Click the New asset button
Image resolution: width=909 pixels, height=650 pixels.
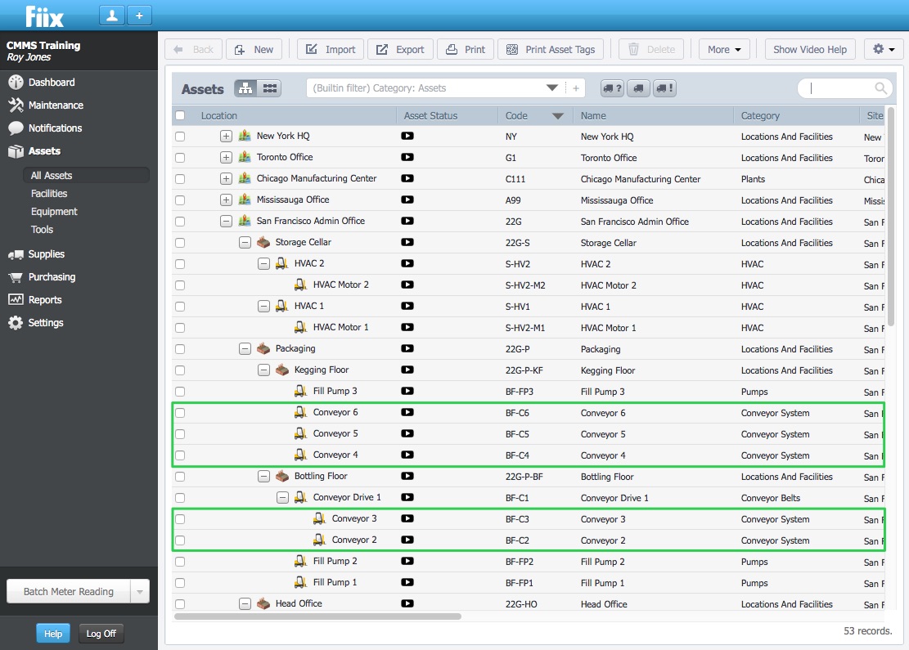click(x=254, y=49)
